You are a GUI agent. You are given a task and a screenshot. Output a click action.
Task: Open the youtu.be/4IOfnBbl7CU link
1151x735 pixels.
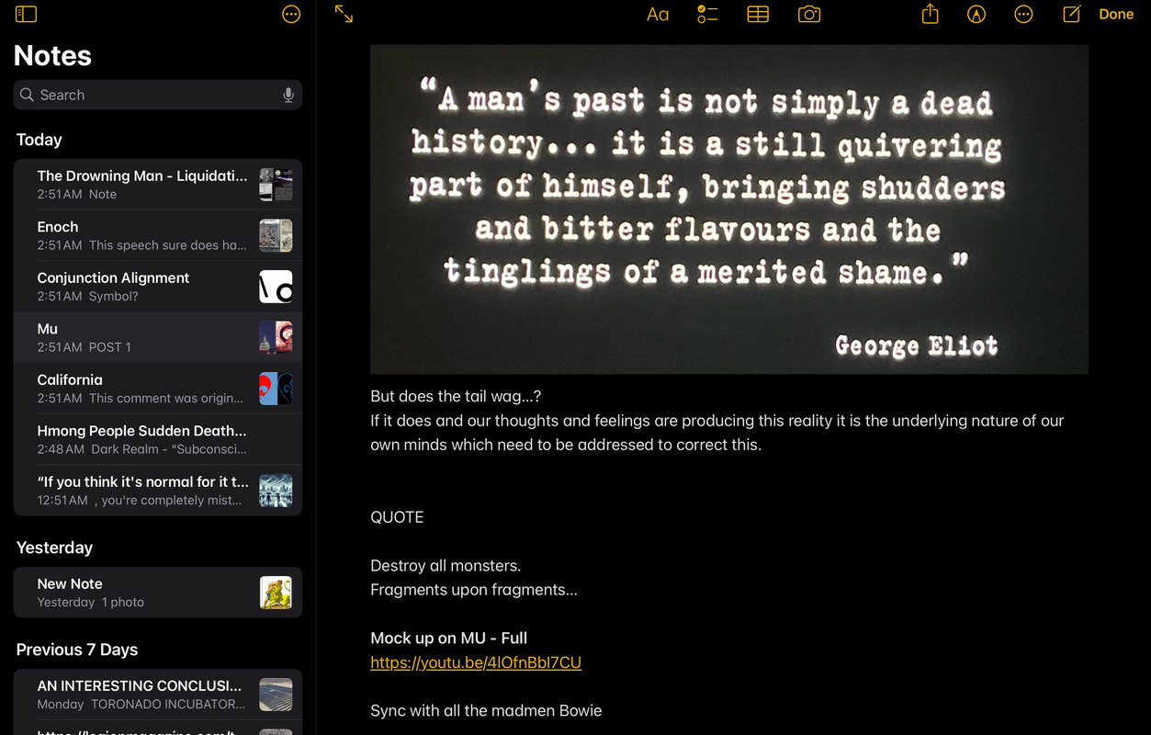click(x=476, y=662)
